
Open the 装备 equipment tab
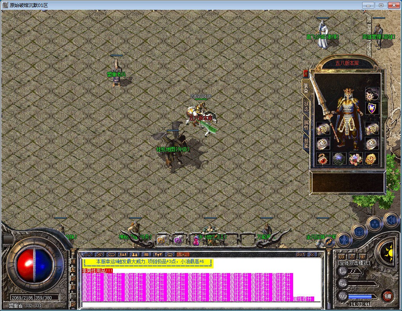(x=306, y=88)
